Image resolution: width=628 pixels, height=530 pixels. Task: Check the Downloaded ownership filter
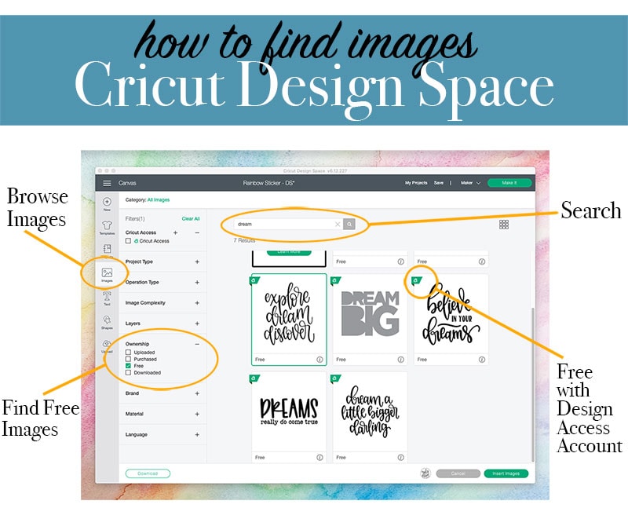tap(128, 372)
